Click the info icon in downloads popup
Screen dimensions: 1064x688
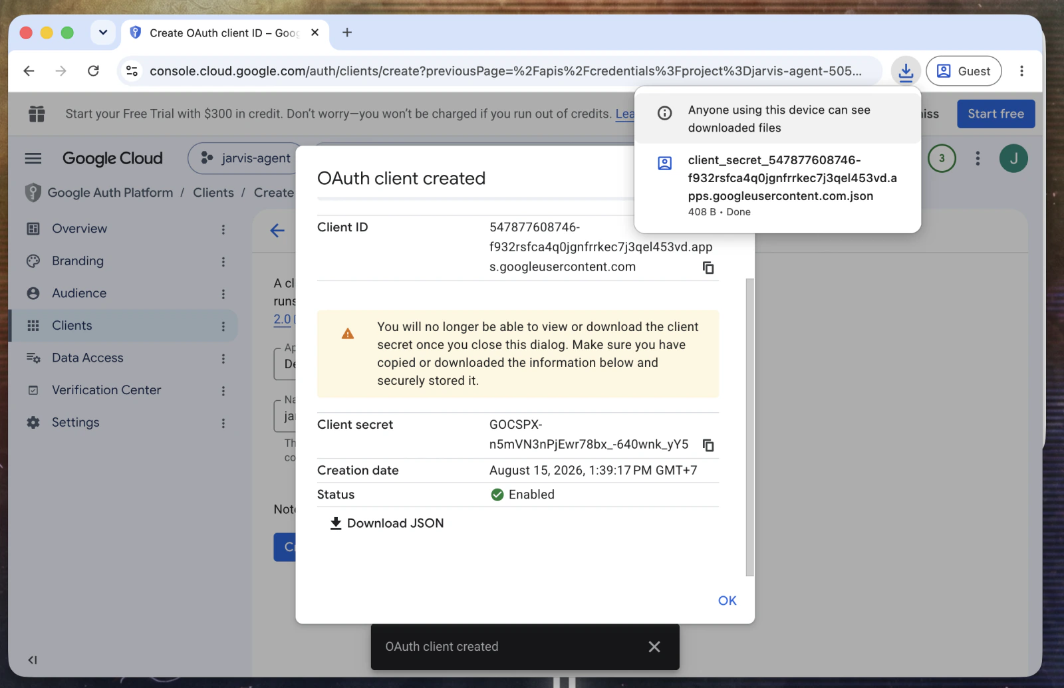click(x=664, y=113)
